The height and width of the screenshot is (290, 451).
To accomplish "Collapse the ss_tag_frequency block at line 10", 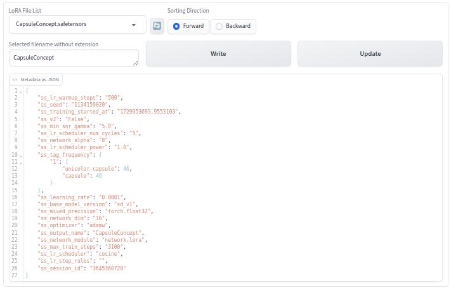I will [21, 155].
